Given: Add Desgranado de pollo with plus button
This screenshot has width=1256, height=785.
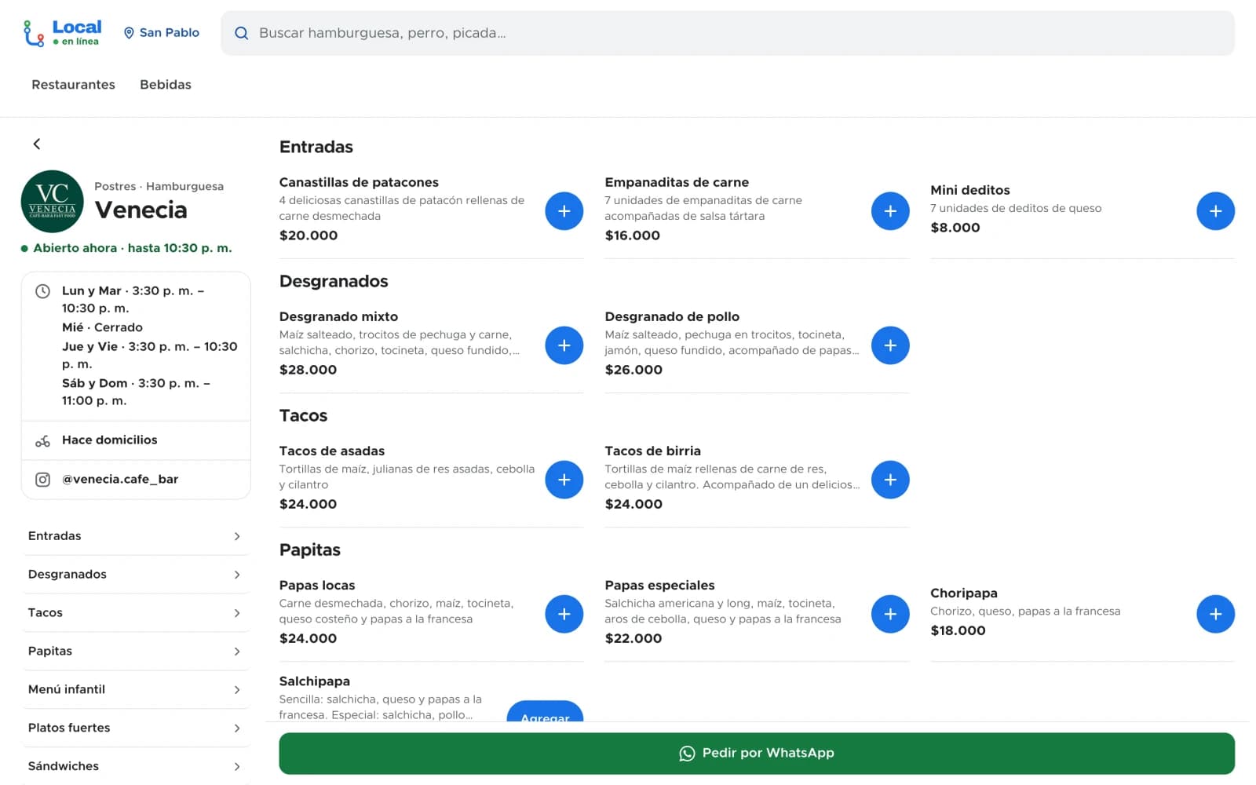Looking at the screenshot, I should [x=890, y=345].
